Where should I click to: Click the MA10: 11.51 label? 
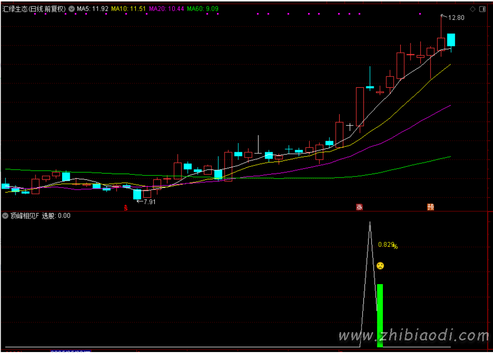click(x=128, y=9)
